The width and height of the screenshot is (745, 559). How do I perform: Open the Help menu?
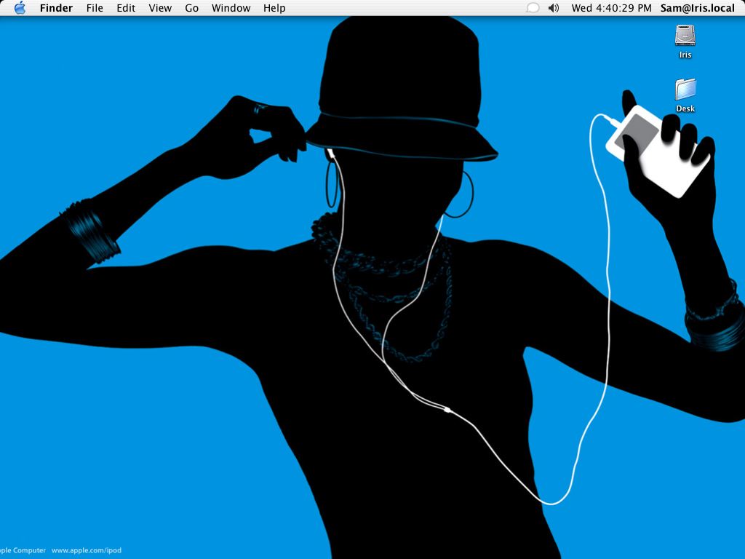coord(274,8)
